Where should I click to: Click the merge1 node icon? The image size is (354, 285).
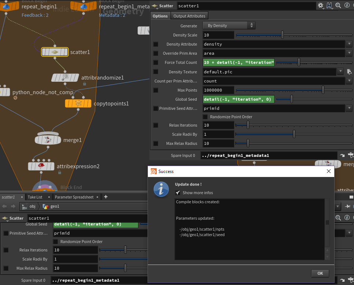pyautogui.click(x=48, y=140)
